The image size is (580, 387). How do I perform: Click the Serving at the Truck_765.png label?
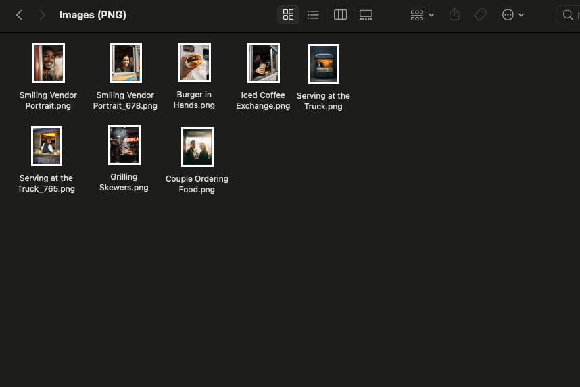point(46,184)
